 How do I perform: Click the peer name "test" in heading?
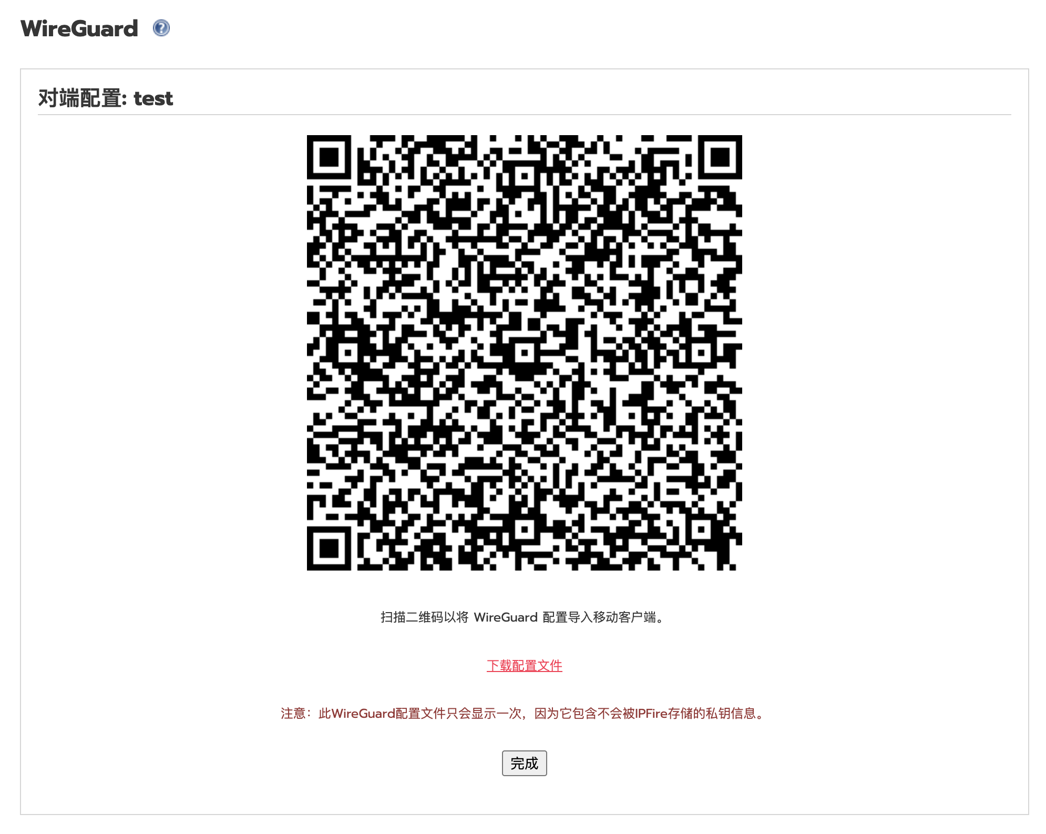pos(153,99)
